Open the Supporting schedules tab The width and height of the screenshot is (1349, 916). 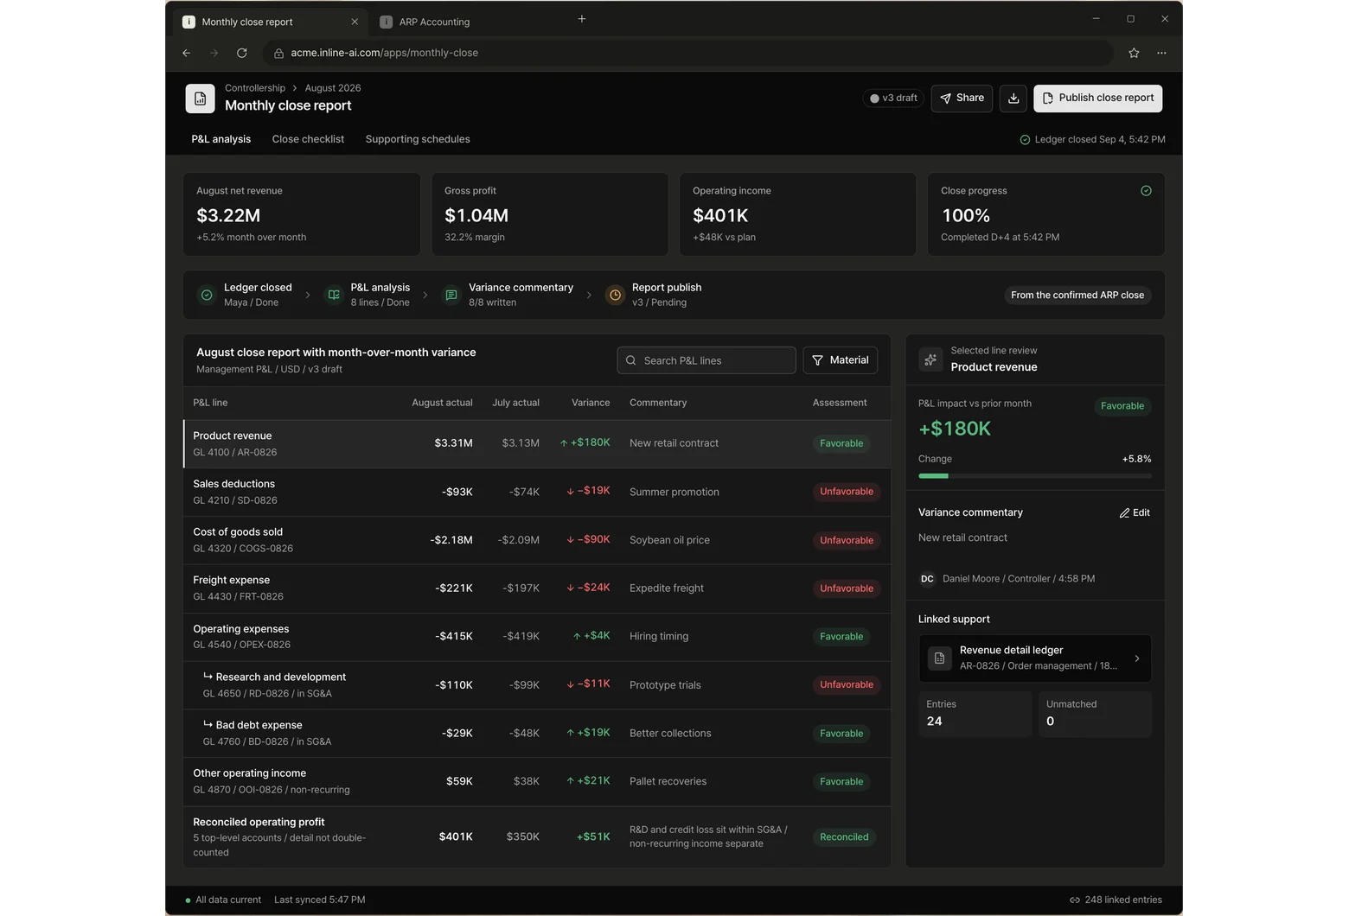coord(418,139)
